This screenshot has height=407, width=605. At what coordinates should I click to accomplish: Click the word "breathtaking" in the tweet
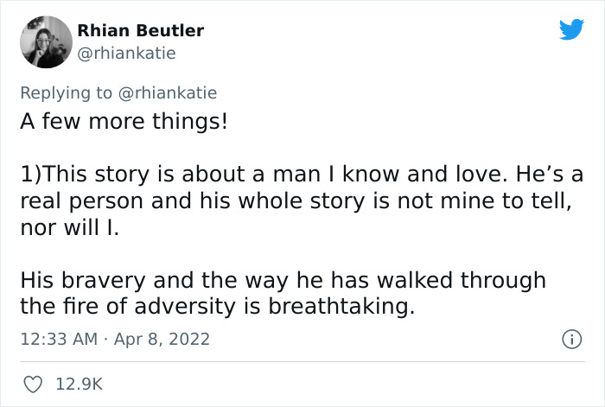point(353,306)
